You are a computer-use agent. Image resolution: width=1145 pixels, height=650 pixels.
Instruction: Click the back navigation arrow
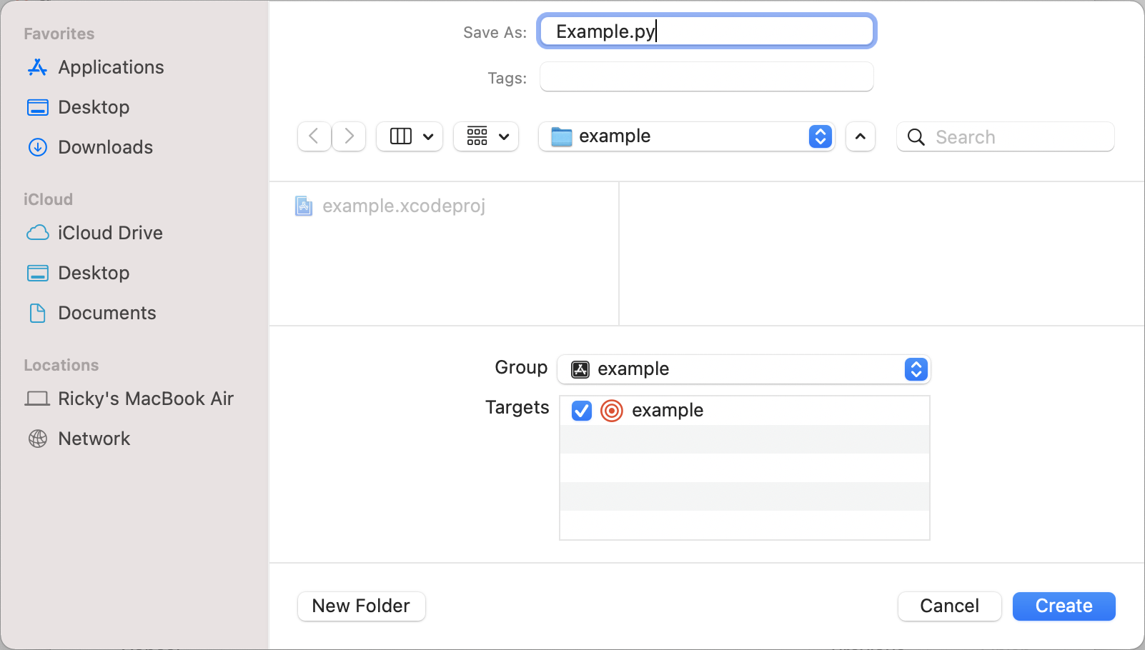point(314,136)
